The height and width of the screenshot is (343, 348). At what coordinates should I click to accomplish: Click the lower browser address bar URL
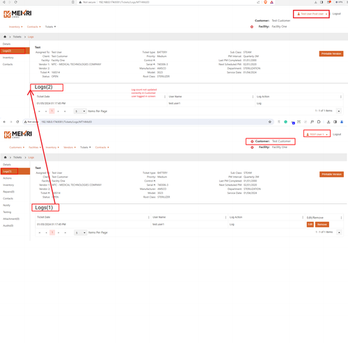pyautogui.click(x=67, y=122)
